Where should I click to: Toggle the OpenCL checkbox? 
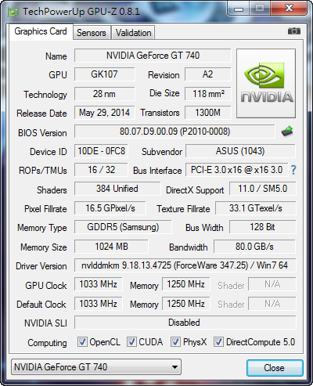coord(82,342)
